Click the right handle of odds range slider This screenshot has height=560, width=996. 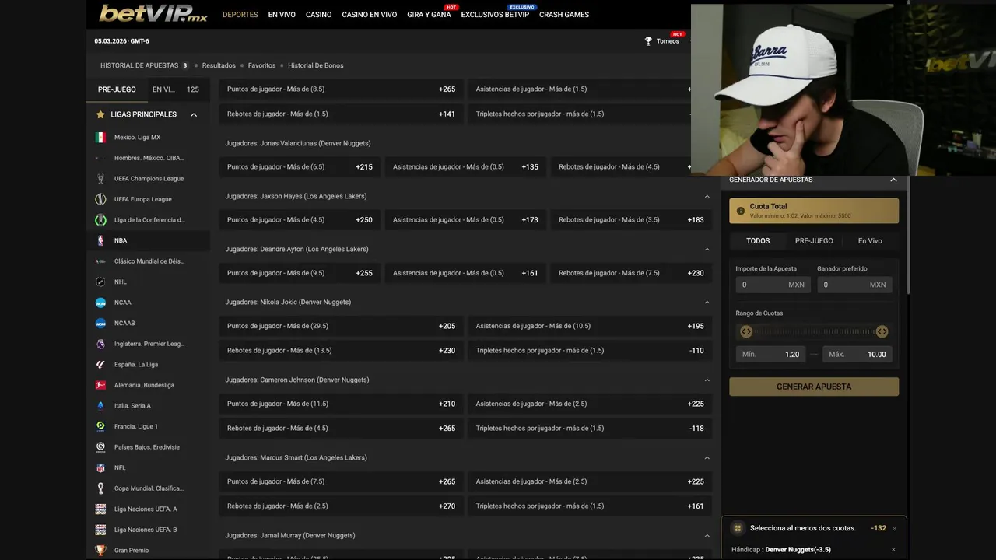click(882, 331)
